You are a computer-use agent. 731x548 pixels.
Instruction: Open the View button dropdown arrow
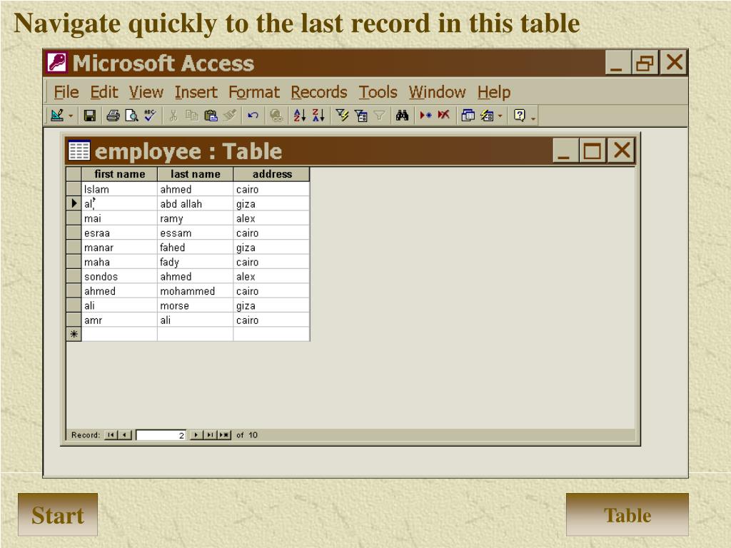coord(71,116)
